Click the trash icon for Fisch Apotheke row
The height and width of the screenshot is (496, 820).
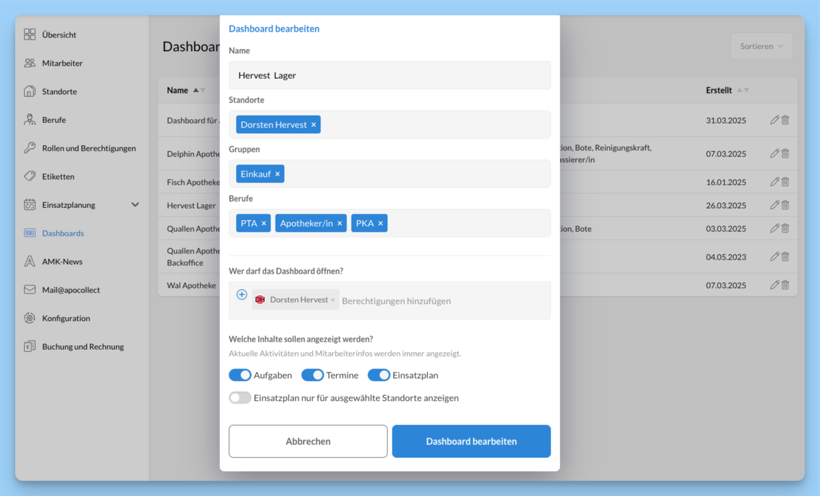point(785,182)
